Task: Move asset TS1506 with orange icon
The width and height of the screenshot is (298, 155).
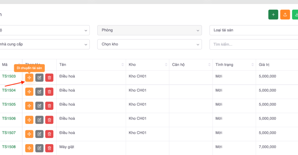Action: (29, 120)
